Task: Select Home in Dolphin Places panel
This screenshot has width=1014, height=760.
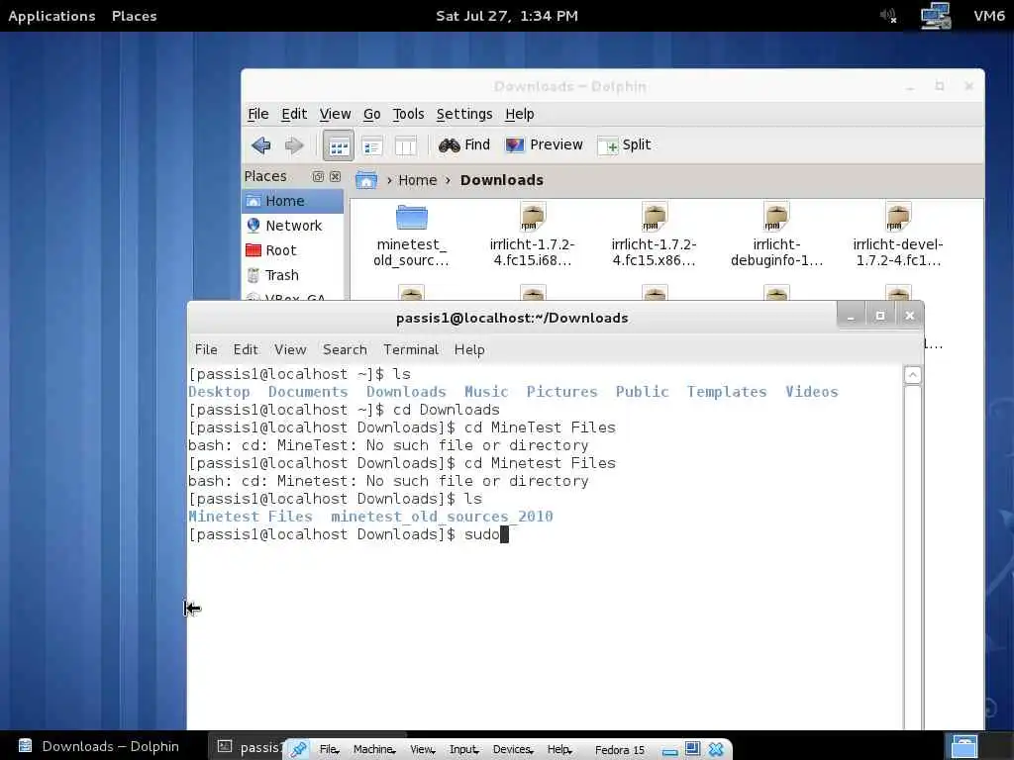Action: [x=293, y=201]
